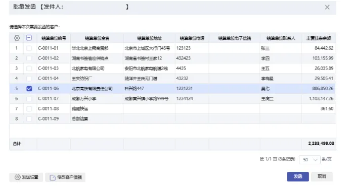This screenshot has width=352, height=190.
Task: Close the 批量发函 dialog
Action: (327, 7)
